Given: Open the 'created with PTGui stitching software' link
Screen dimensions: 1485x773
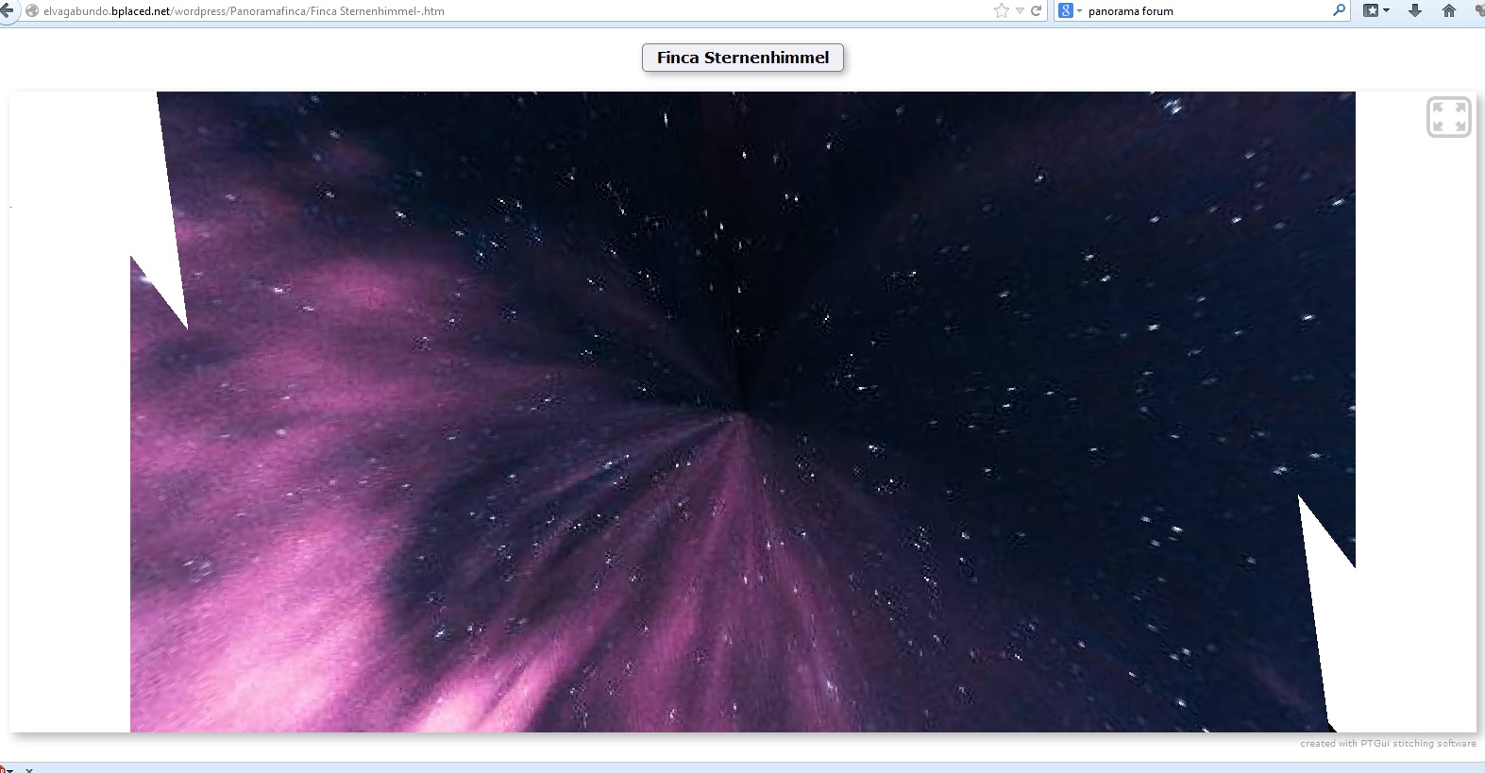Looking at the screenshot, I should click(x=1387, y=744).
